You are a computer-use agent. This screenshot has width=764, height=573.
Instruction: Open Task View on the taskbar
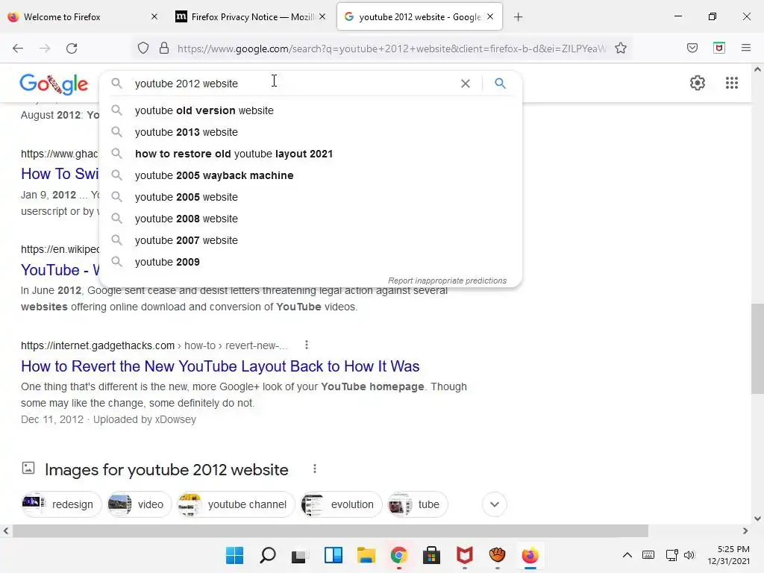pos(300,555)
